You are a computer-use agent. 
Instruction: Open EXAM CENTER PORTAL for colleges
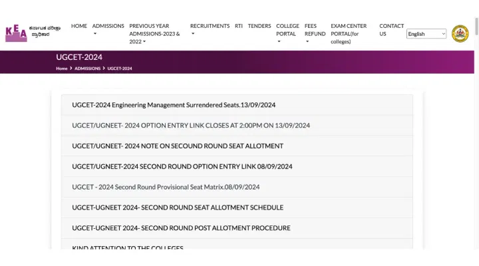[349, 33]
